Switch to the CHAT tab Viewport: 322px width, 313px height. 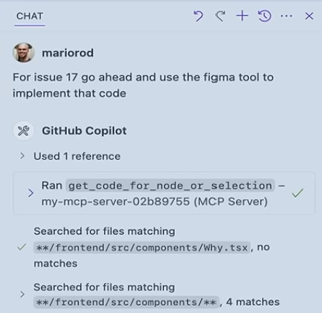click(29, 16)
